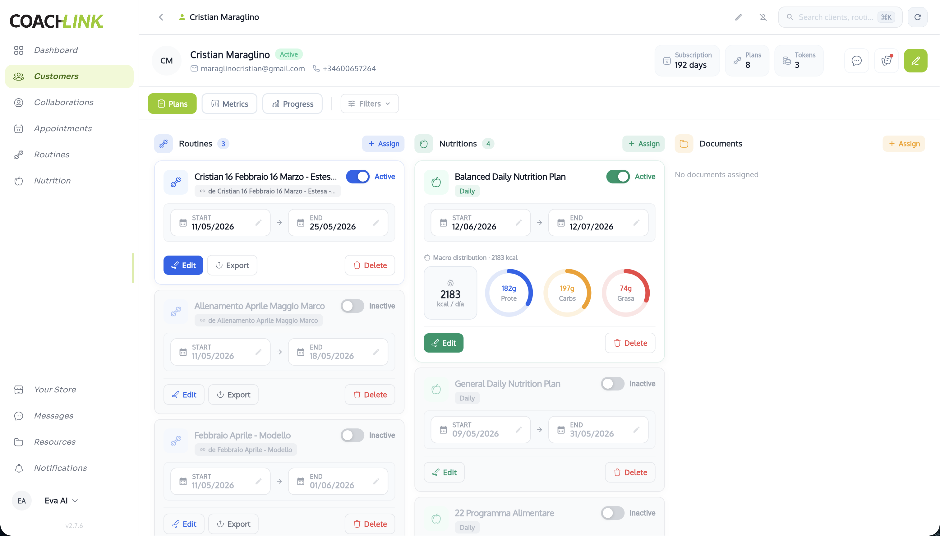
Task: Click the Routines dumbbell section icon
Action: (164, 144)
